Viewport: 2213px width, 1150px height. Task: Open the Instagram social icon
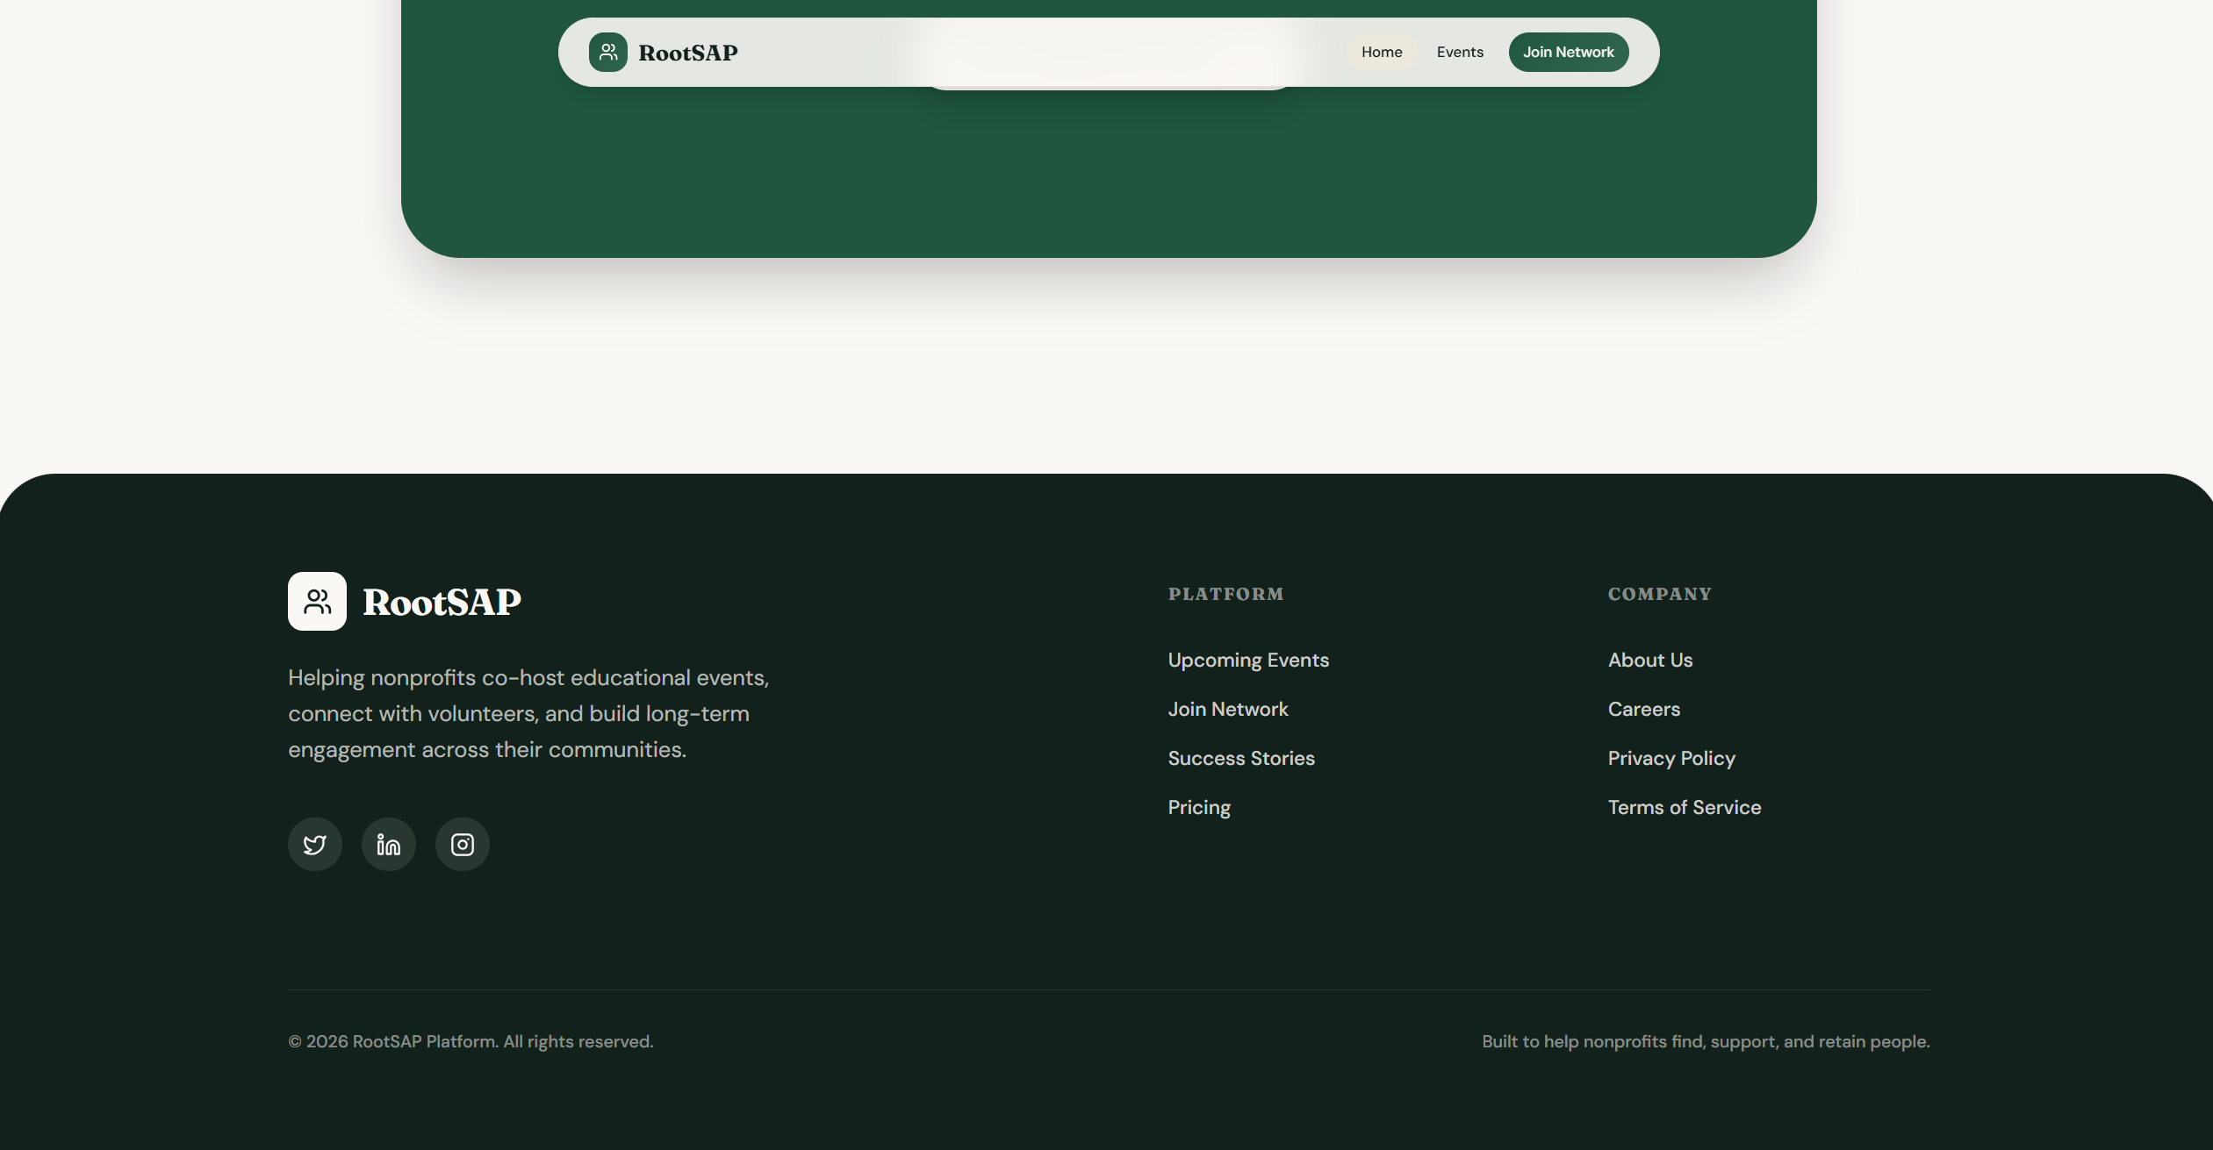[463, 845]
